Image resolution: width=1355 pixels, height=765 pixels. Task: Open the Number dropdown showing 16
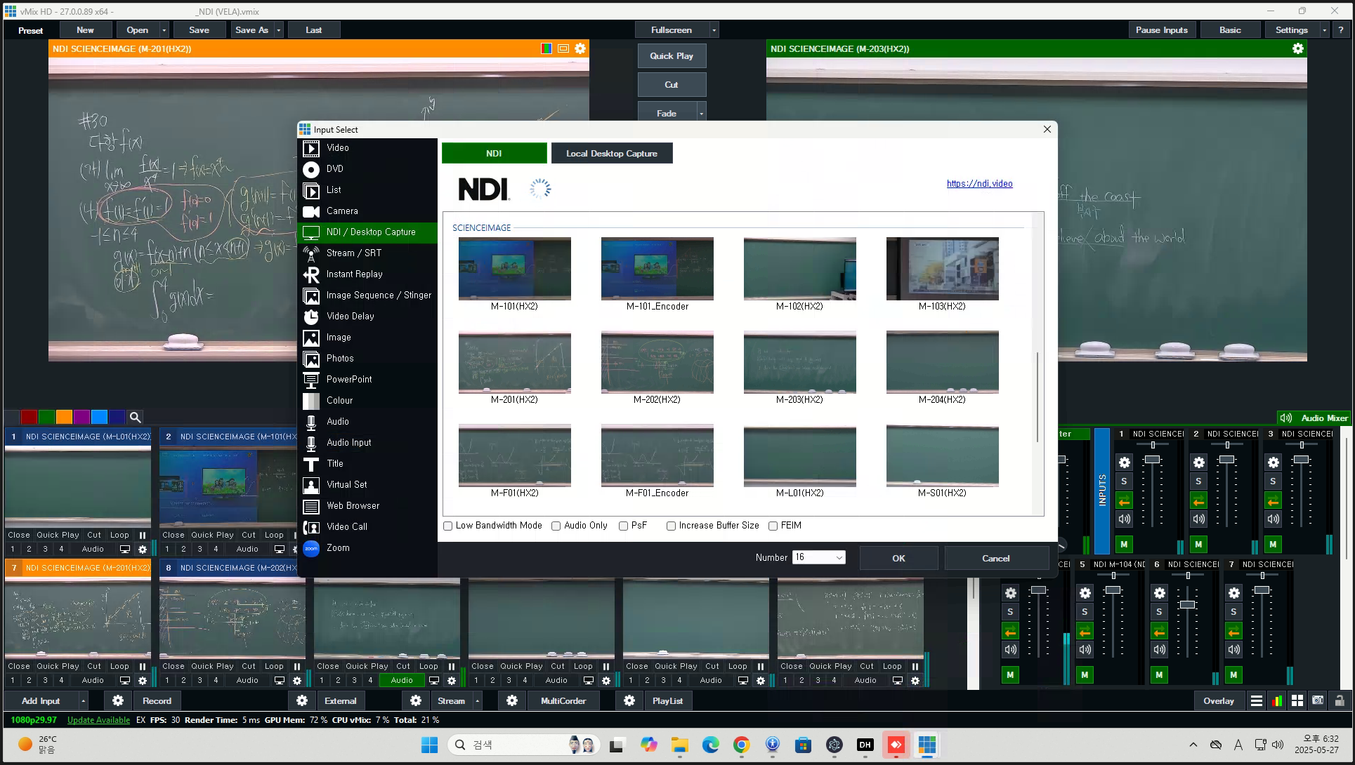[x=819, y=557]
